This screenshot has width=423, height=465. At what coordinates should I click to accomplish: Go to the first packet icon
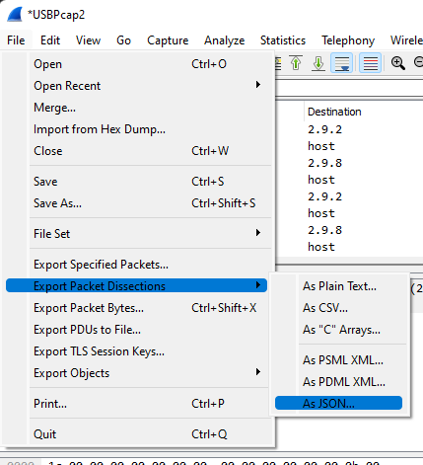296,63
